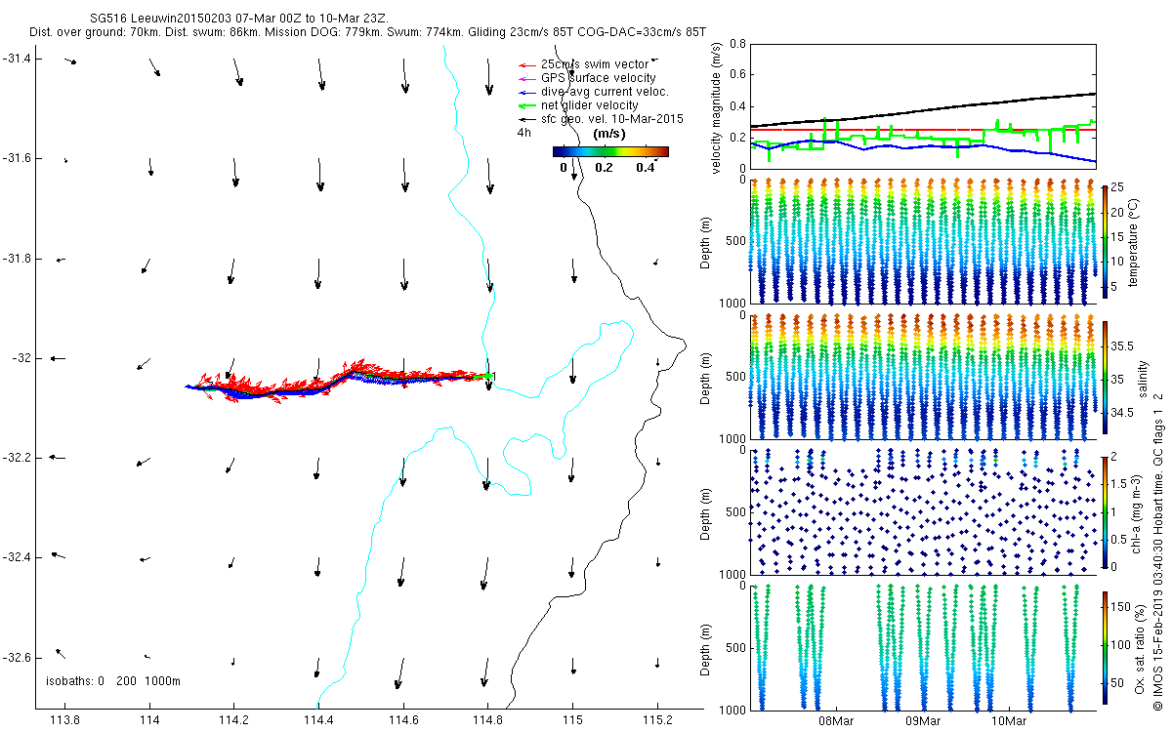The height and width of the screenshot is (732, 1172).
Task: Click the 'velocity magnitude (m/s)' axis label
Action: click(717, 107)
